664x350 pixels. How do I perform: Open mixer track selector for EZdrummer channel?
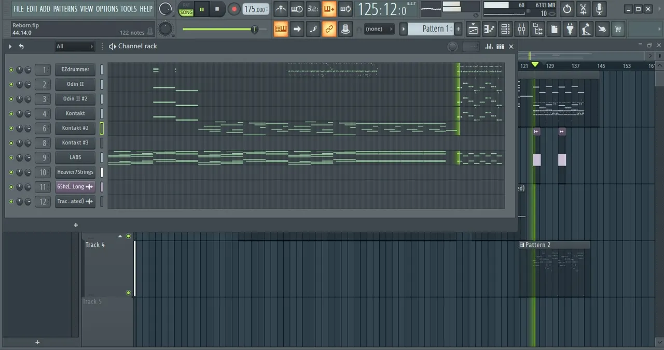pyautogui.click(x=43, y=69)
